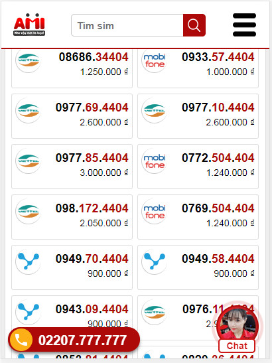Open the hamburger menu
Viewport: 272px width, 363px height.
click(244, 25)
